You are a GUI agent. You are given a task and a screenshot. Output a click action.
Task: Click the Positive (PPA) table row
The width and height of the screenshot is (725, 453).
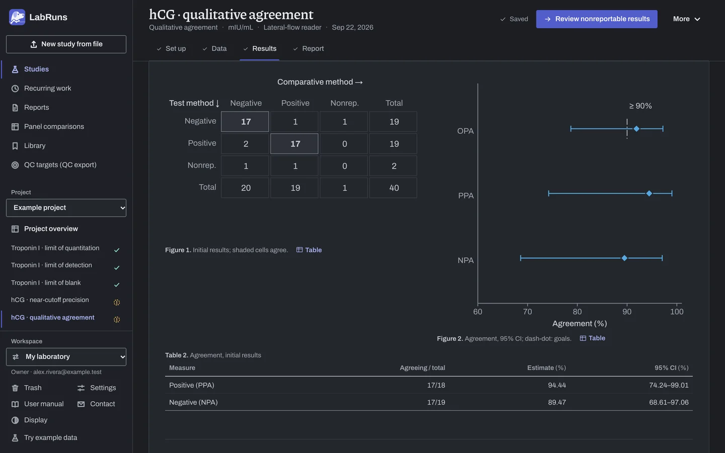tap(429, 385)
